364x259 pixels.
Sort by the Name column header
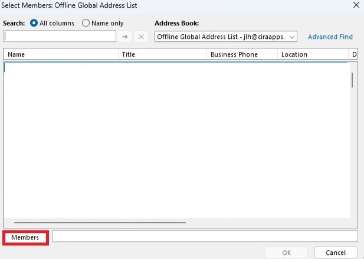pyautogui.click(x=61, y=54)
